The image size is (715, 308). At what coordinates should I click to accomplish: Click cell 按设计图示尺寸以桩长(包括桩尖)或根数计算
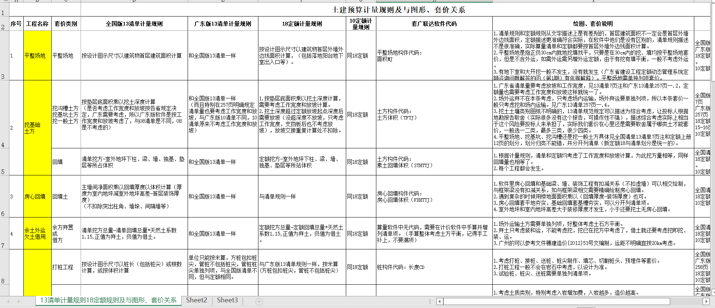134,267
